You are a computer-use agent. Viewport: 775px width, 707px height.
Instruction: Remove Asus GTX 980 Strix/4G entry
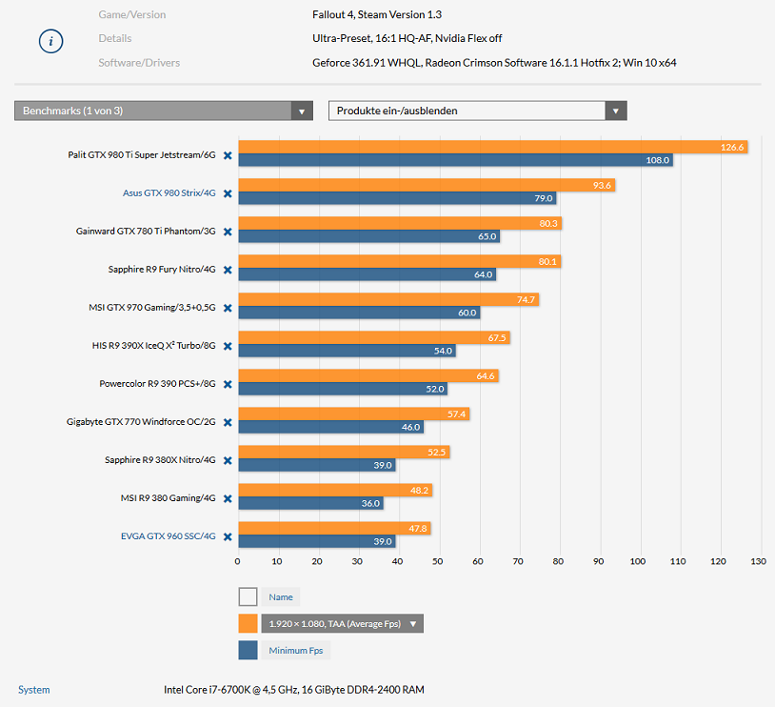(x=228, y=193)
